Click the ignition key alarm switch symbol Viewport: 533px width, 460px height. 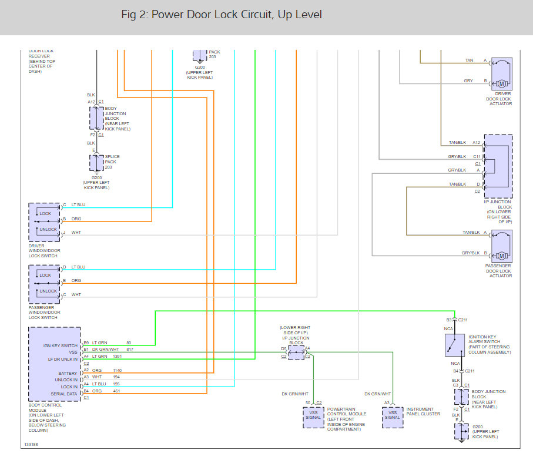(455, 345)
